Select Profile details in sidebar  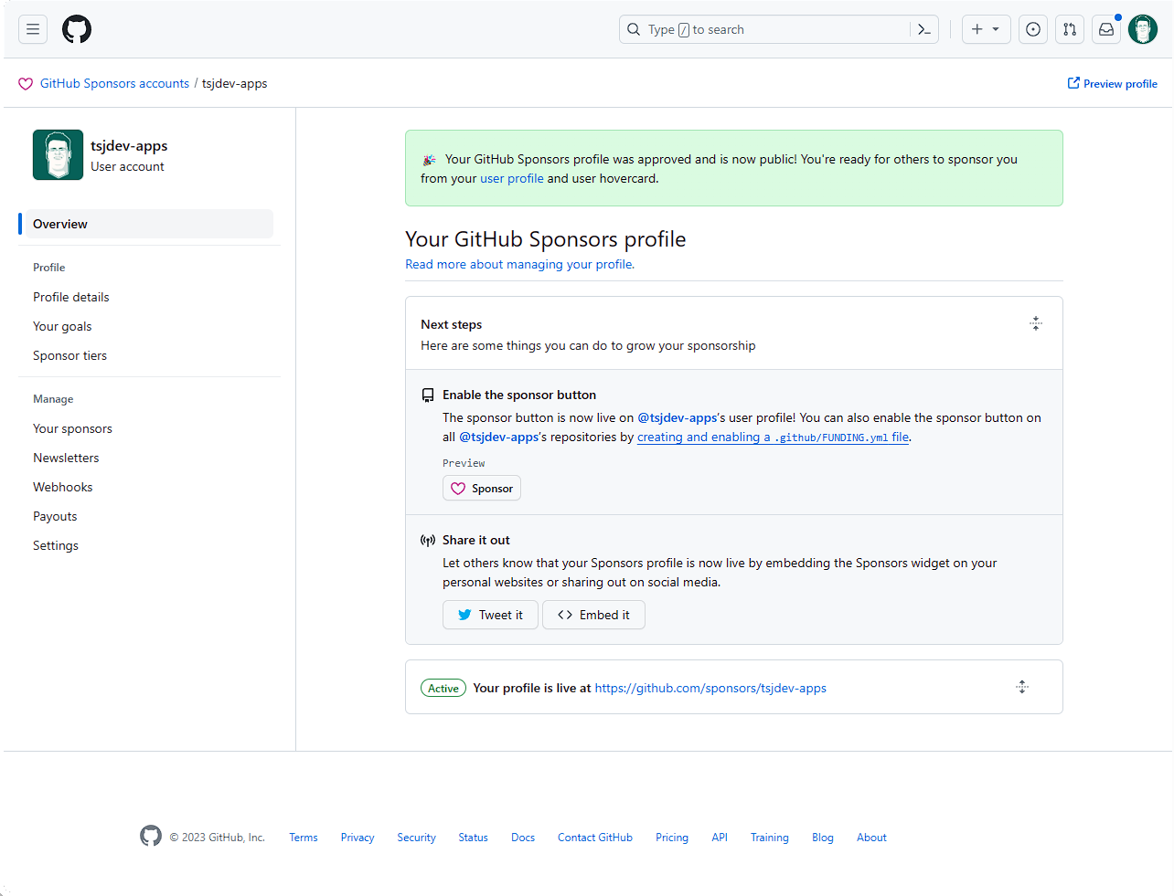tap(71, 297)
